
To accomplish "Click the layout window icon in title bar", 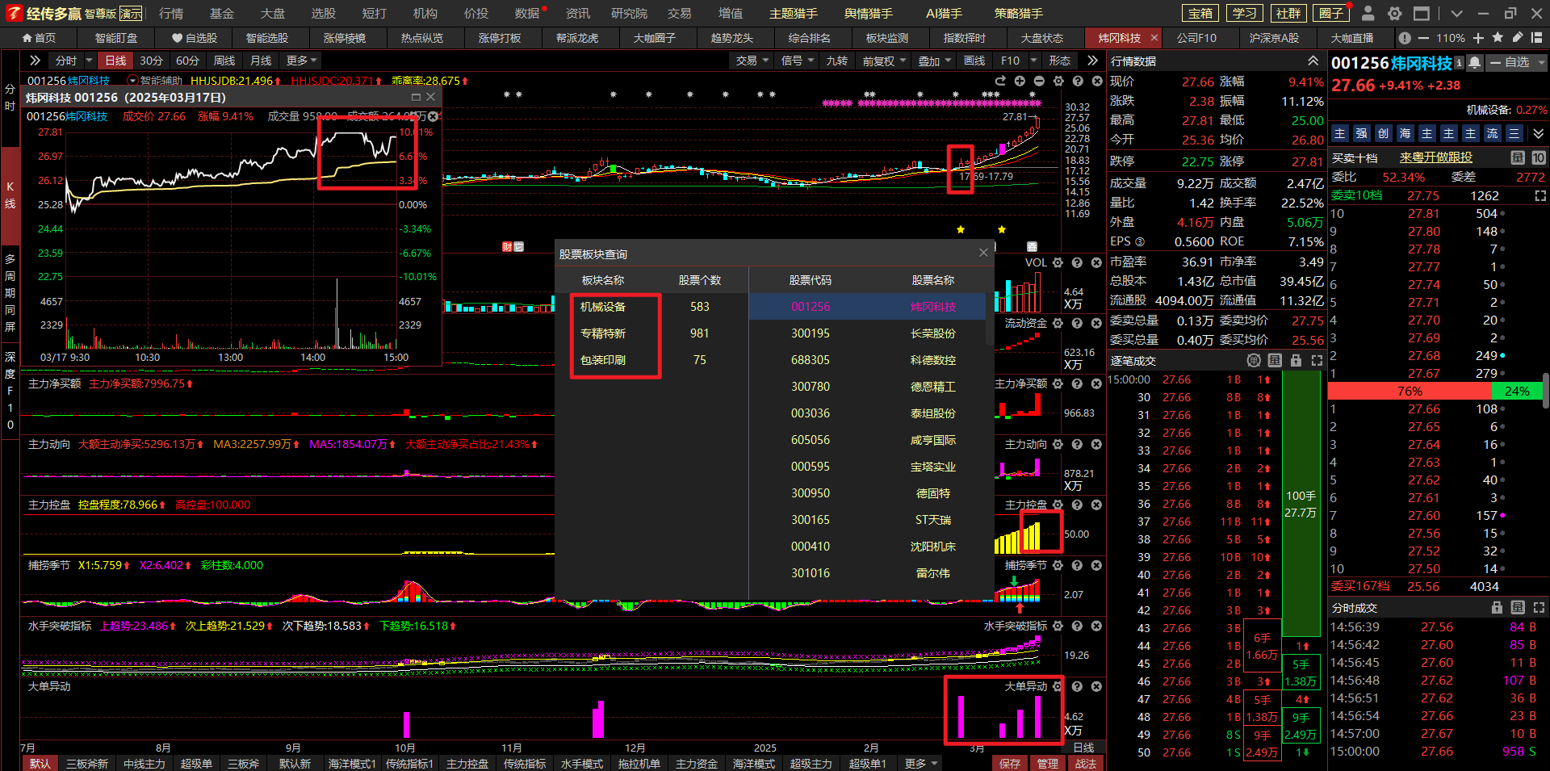I will tap(1422, 13).
